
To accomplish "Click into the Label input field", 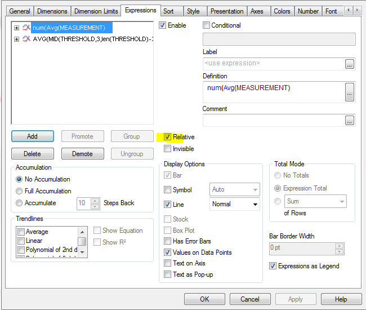I will point(274,64).
